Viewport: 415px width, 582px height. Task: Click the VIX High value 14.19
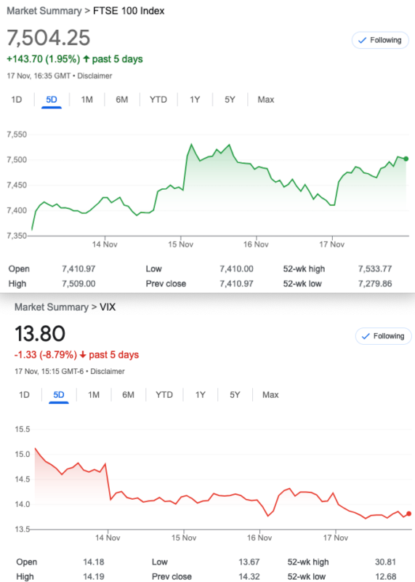tap(94, 577)
